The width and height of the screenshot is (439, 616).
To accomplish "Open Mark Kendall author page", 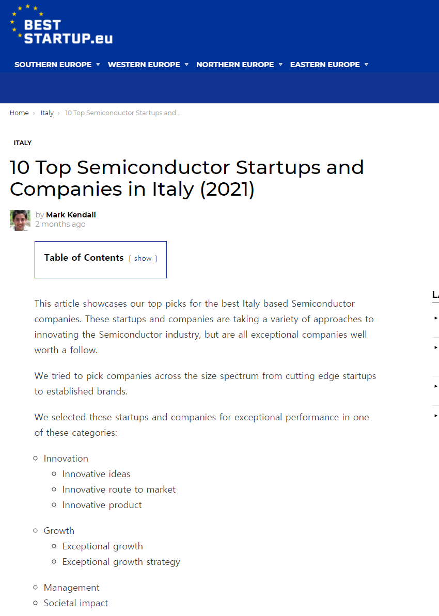I will [71, 214].
